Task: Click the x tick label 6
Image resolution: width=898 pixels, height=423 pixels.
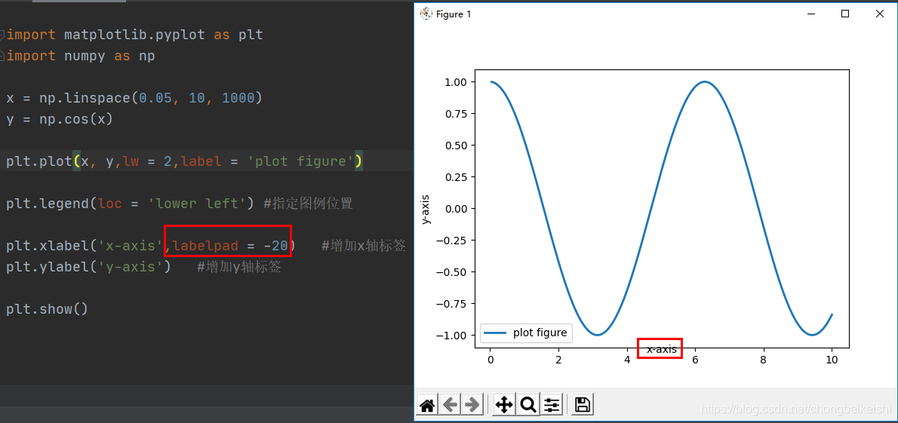Action: 695,360
